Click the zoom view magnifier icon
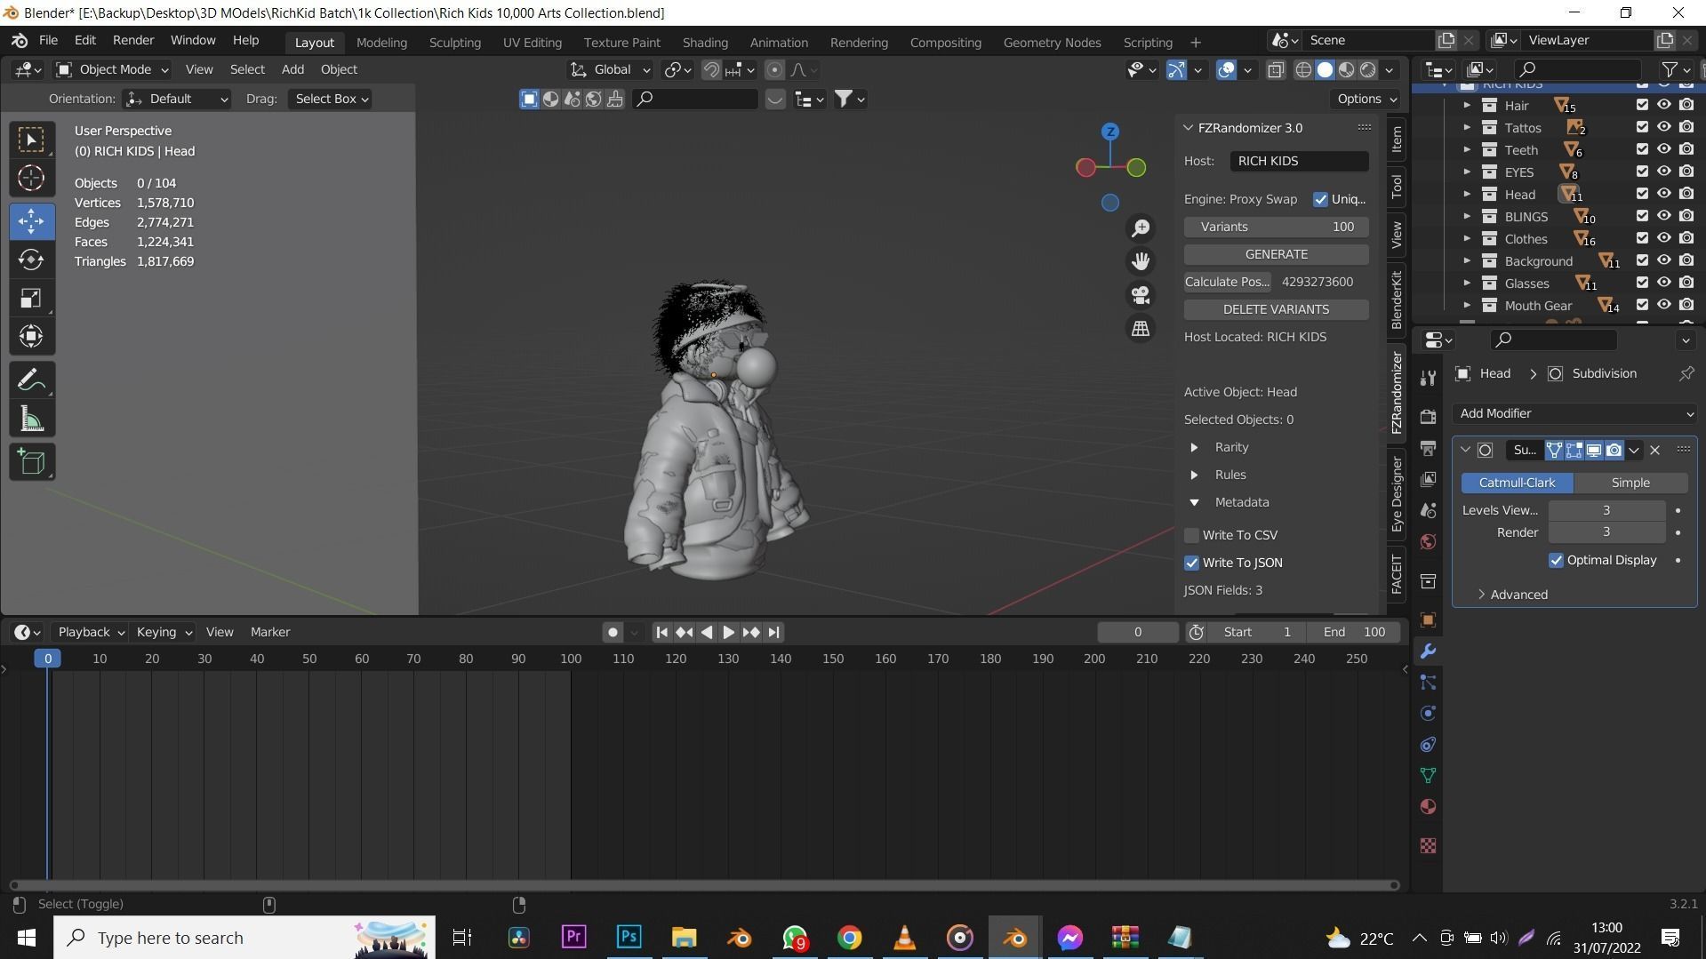The height and width of the screenshot is (959, 1706). (1141, 228)
